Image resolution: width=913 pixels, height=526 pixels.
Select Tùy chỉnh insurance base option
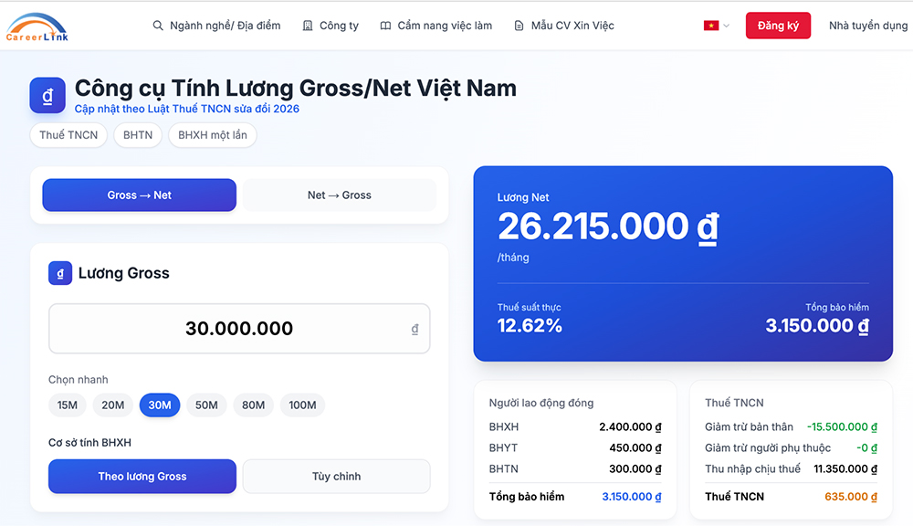coord(336,477)
